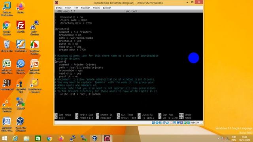Click the line 'directory mask = 0700'
Image resolution: width=253 pixels, height=142 pixels.
point(76,23)
